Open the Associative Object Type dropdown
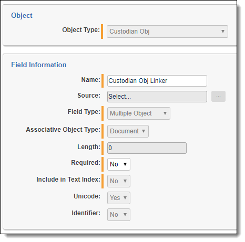Viewport: 245px width, 242px height. click(128, 131)
